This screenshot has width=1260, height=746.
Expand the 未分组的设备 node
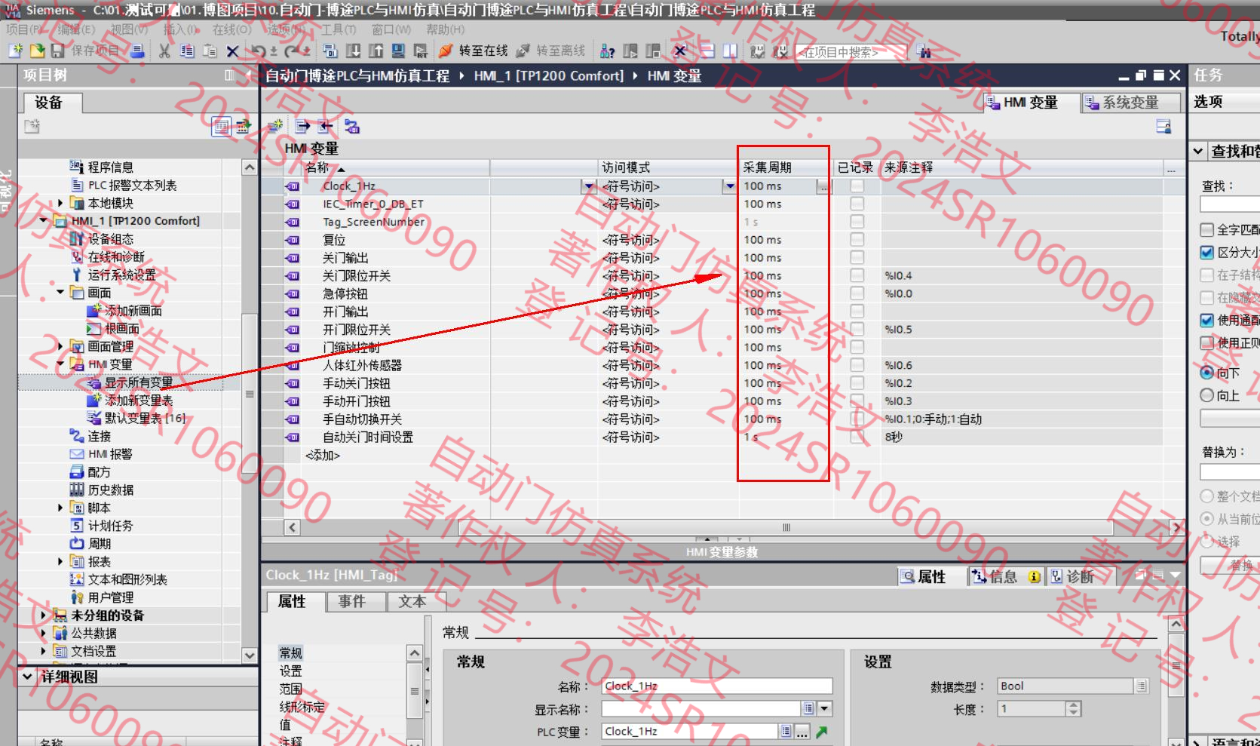pos(44,616)
